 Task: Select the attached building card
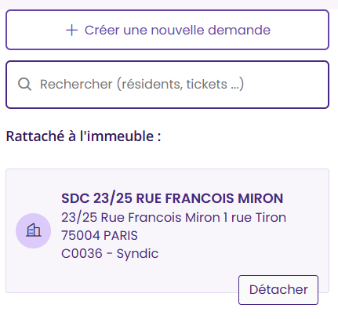click(x=167, y=230)
